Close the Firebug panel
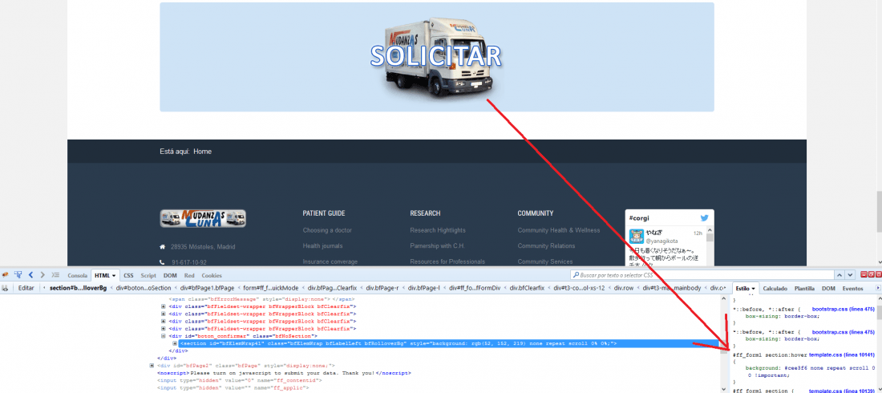Image resolution: width=882 pixels, height=393 pixels. coord(878,274)
